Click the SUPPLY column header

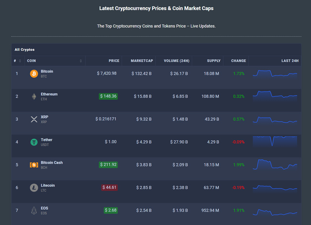pos(214,61)
